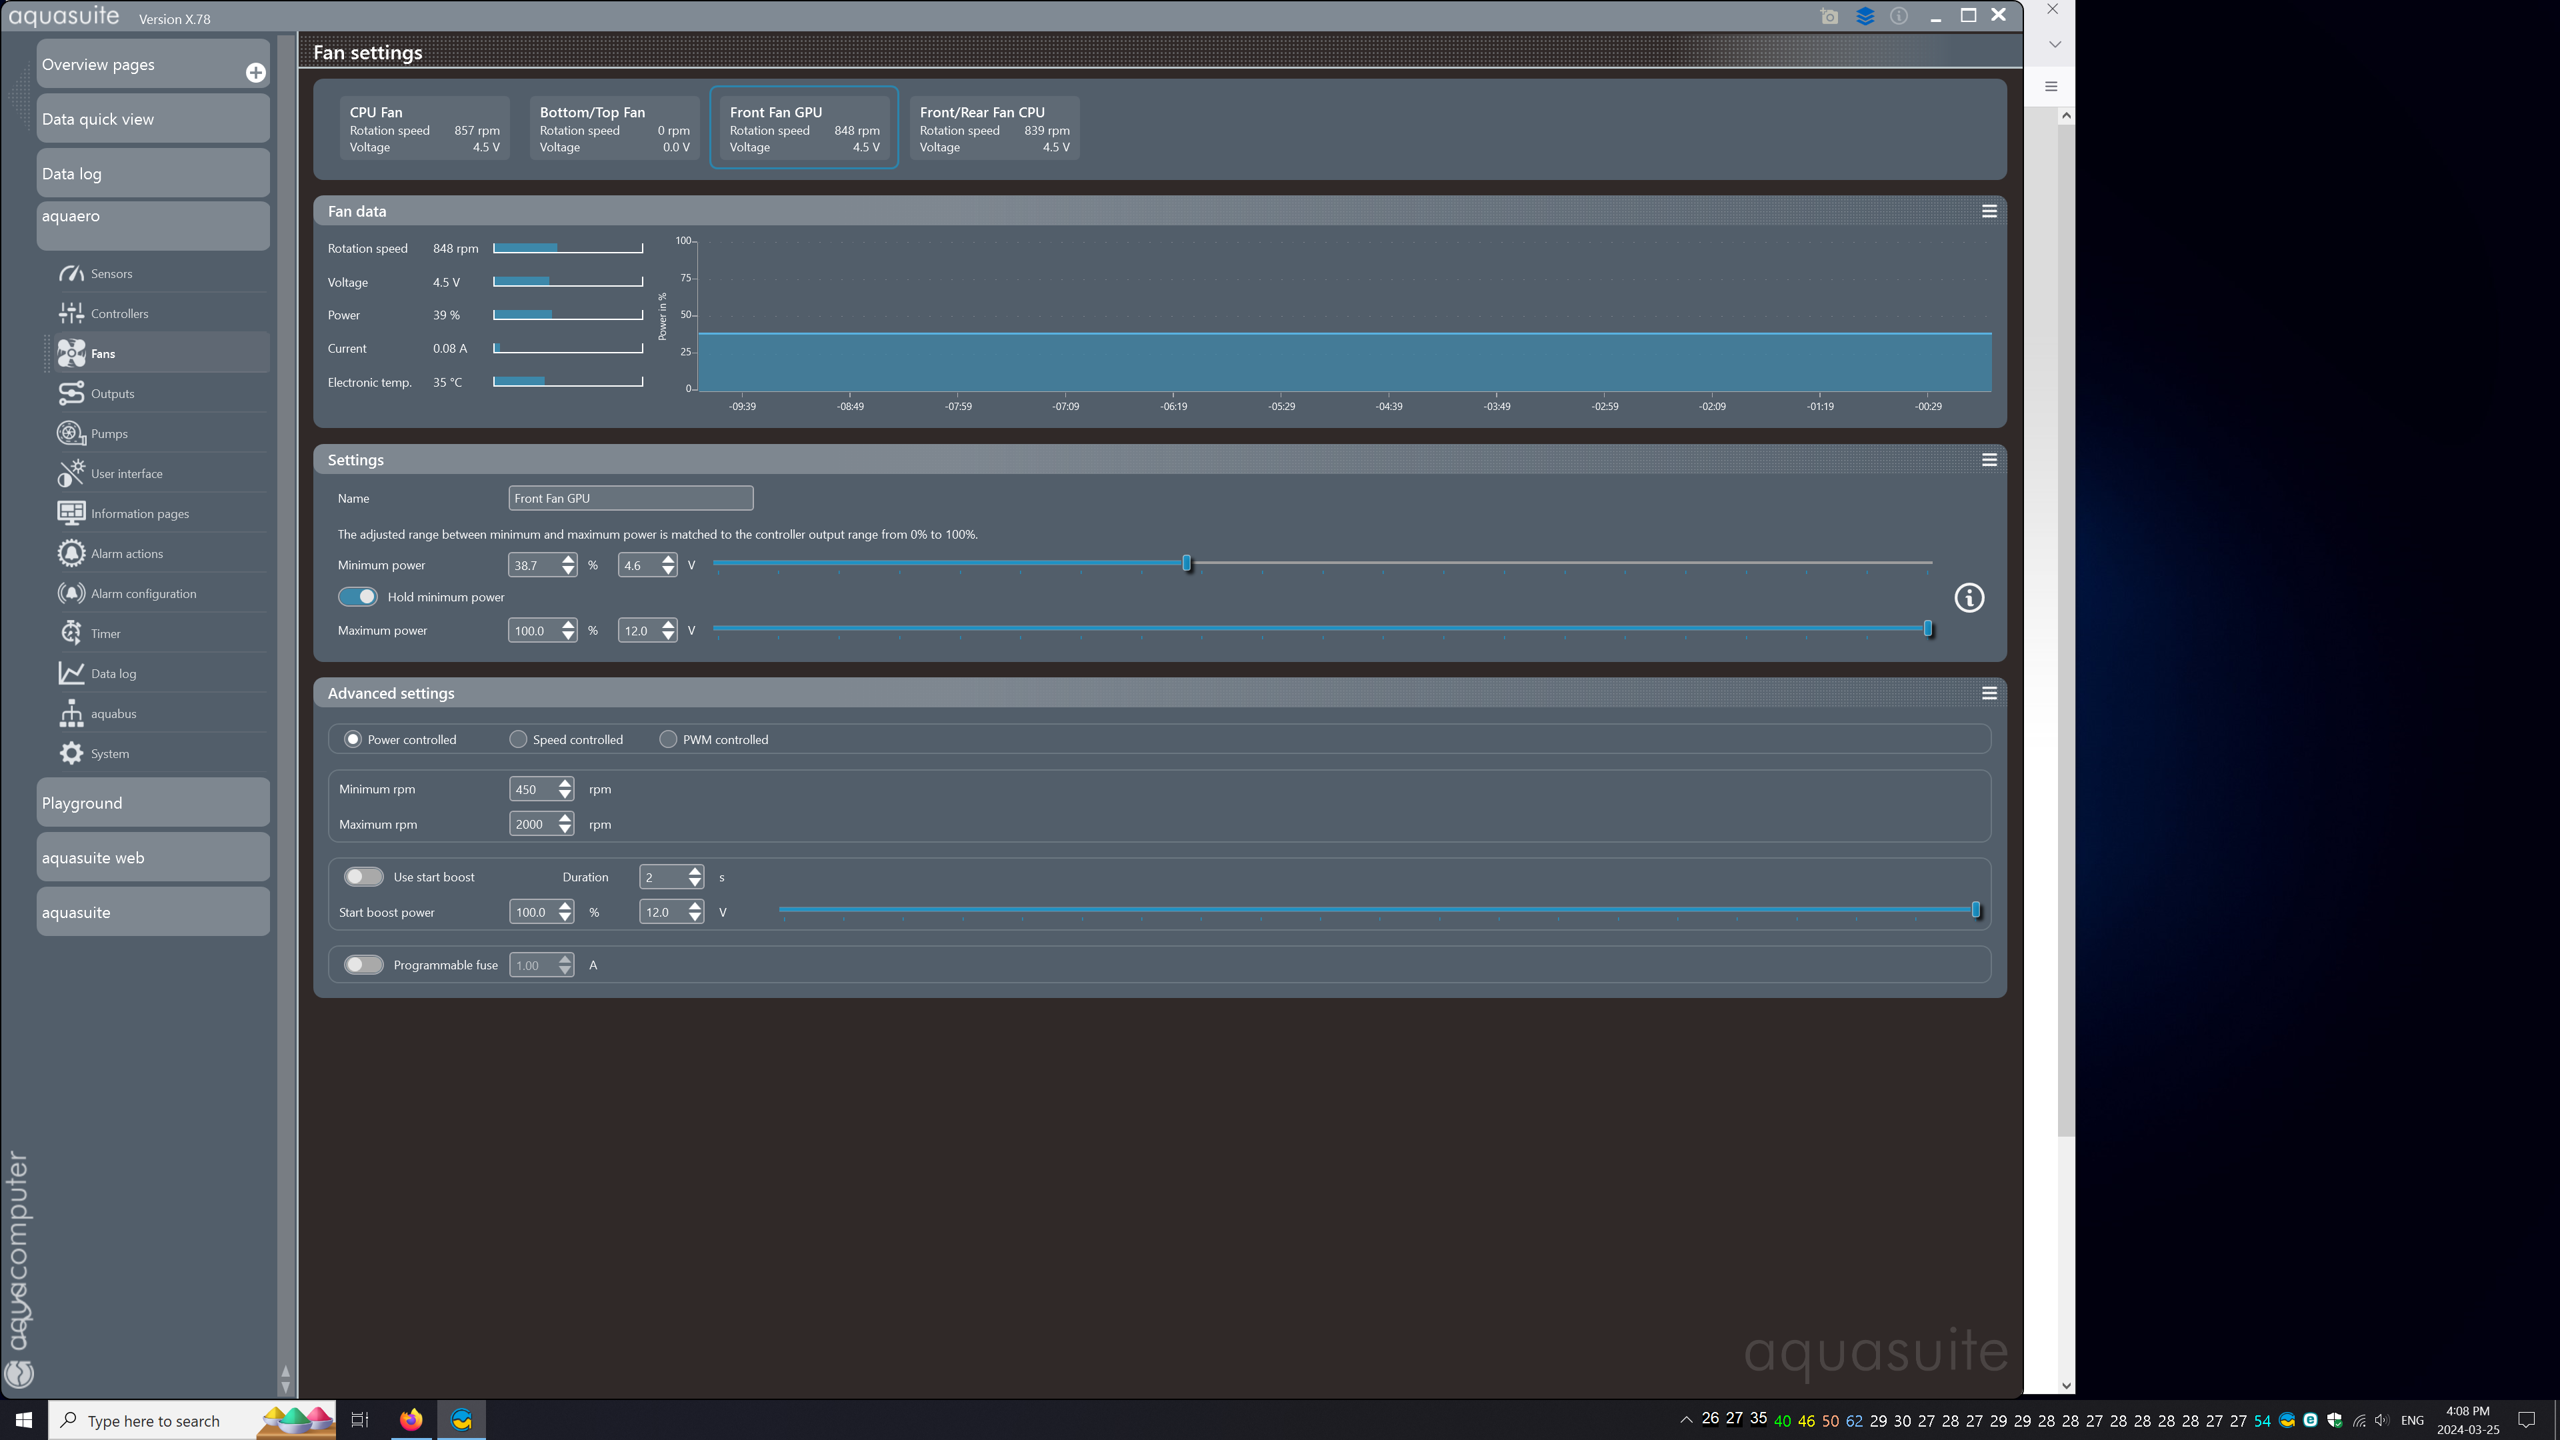Open the Advanced settings panel menu
Image resolution: width=2560 pixels, height=1440 pixels.
pyautogui.click(x=1989, y=693)
